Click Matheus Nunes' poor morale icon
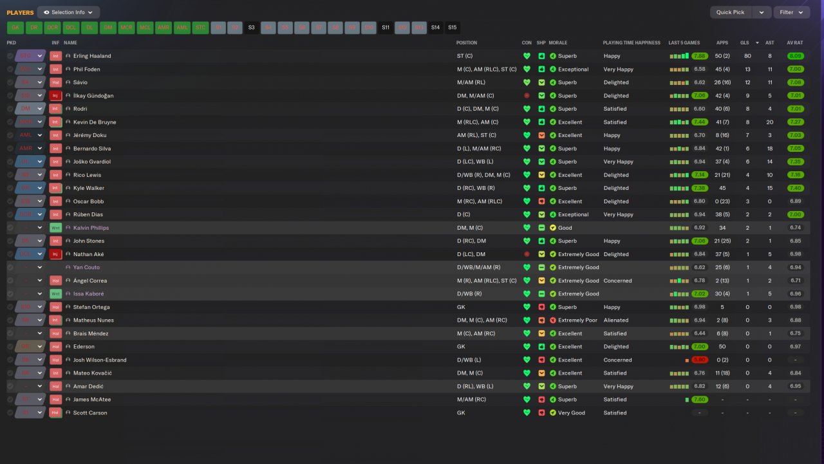 tap(553, 320)
